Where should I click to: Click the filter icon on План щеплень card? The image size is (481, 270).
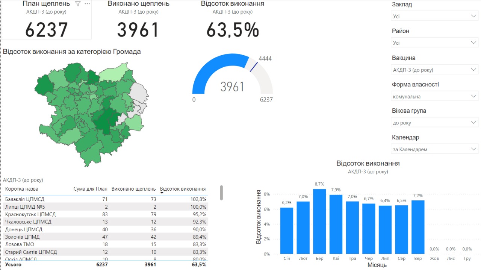coord(78,4)
